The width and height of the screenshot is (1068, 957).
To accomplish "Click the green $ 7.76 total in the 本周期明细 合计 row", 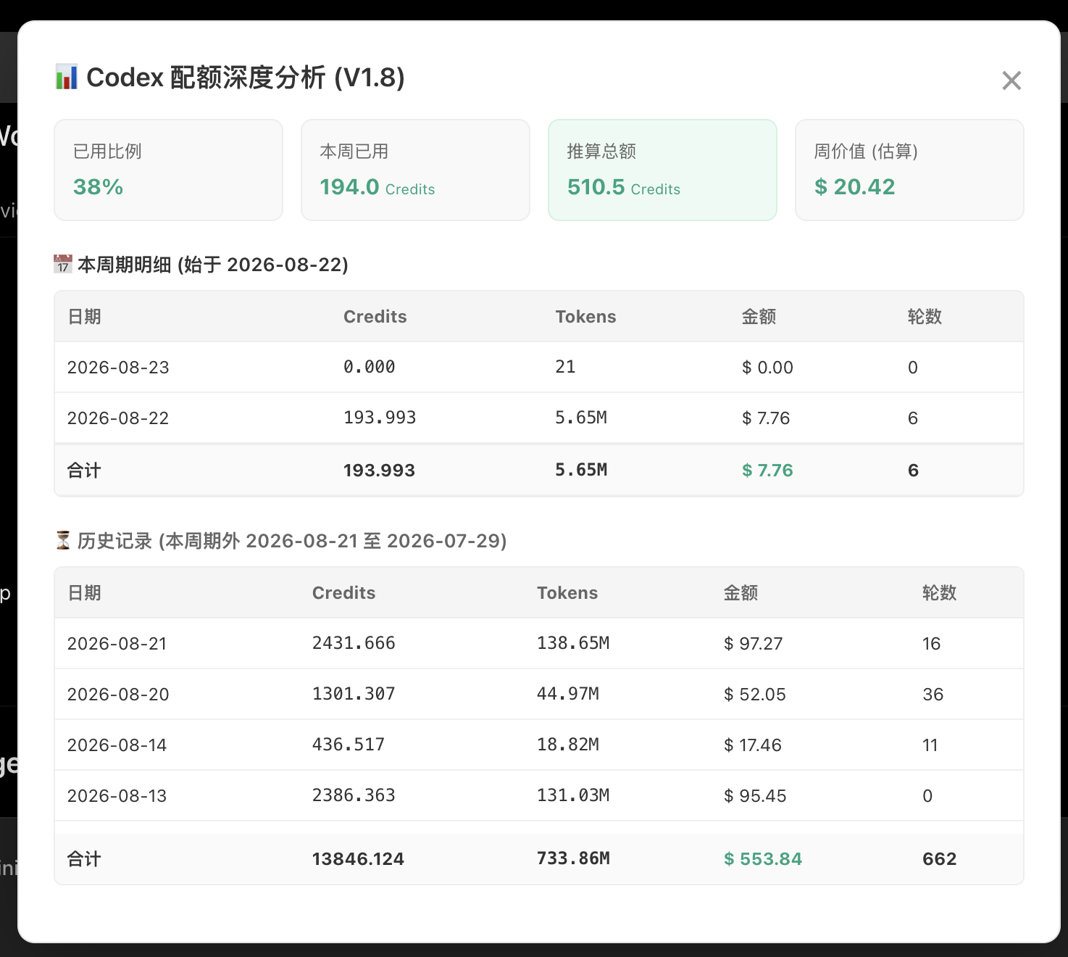I will [767, 471].
